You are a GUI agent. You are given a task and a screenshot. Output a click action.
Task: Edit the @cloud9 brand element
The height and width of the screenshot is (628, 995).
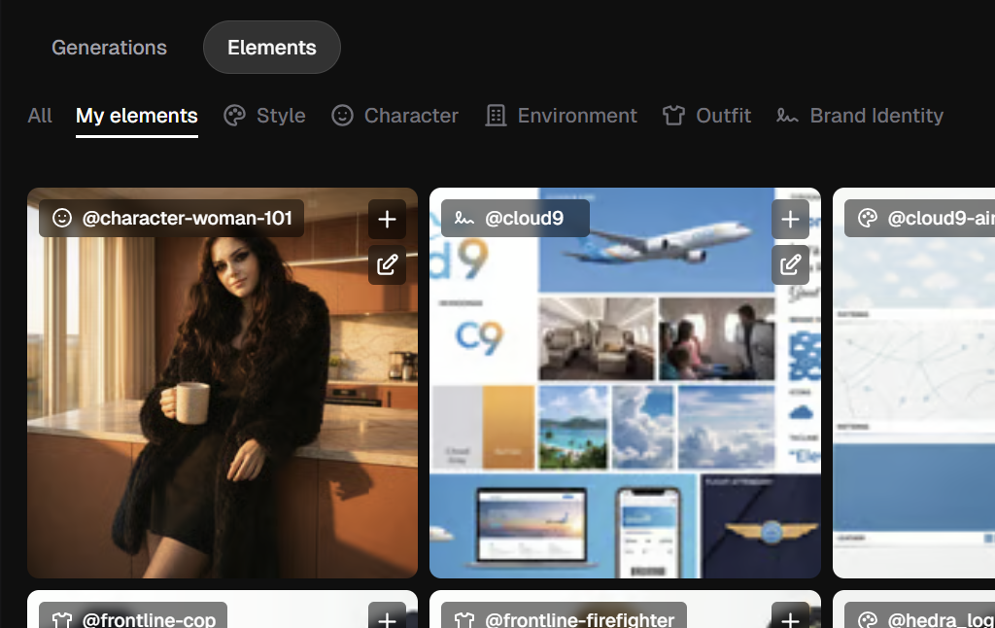coord(790,264)
